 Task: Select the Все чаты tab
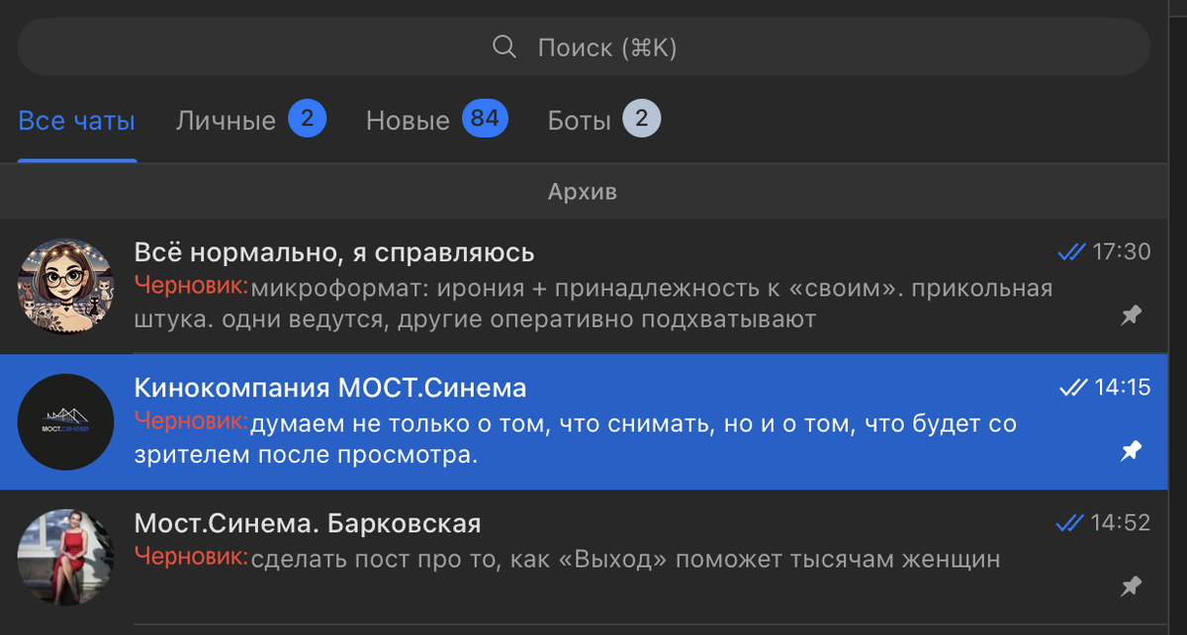(76, 120)
